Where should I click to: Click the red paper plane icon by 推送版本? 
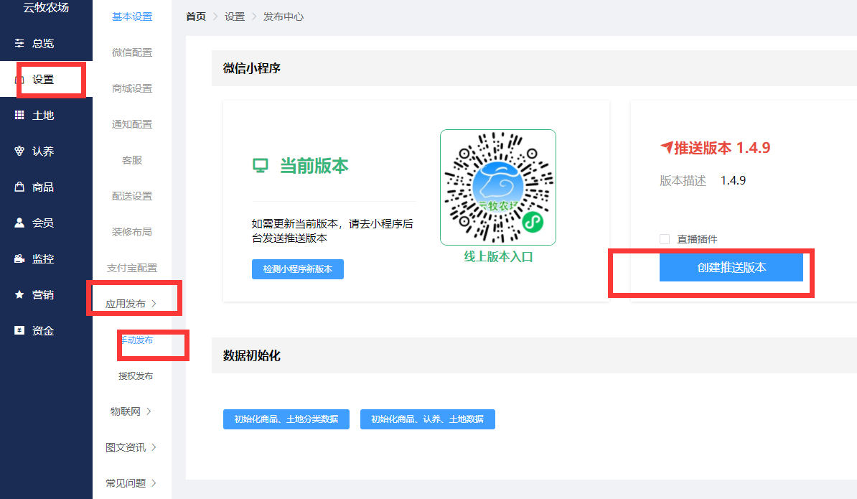666,147
